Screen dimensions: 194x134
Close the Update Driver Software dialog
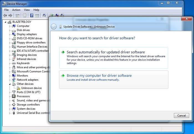(x=187, y=19)
